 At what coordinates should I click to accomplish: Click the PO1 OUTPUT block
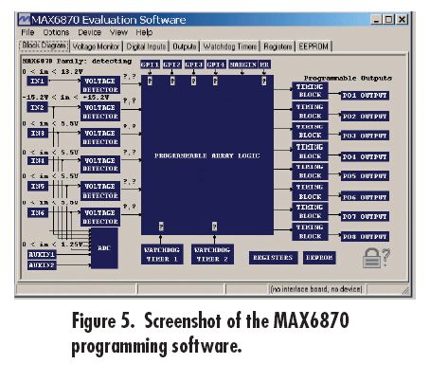pyautogui.click(x=365, y=96)
